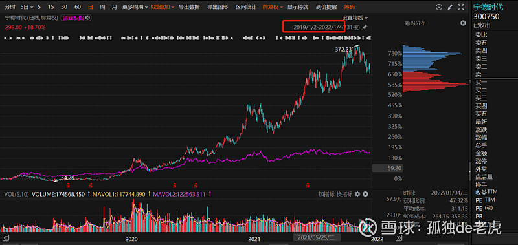The height and width of the screenshot is (245, 518).
Task: Expand the 更多周期 dropdown
Action: coord(135,6)
